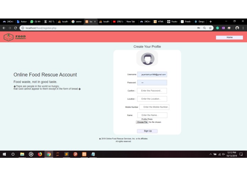247x176 pixels.
Task: Click the muted volume tray icon
Action: click(224, 154)
